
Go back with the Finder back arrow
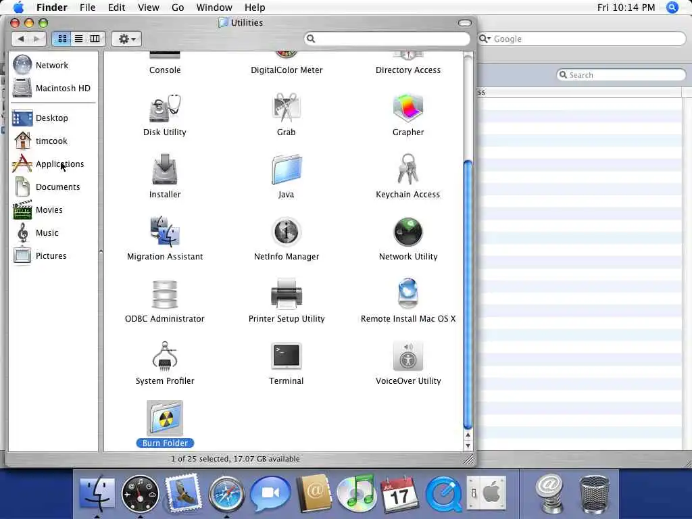[x=20, y=39]
